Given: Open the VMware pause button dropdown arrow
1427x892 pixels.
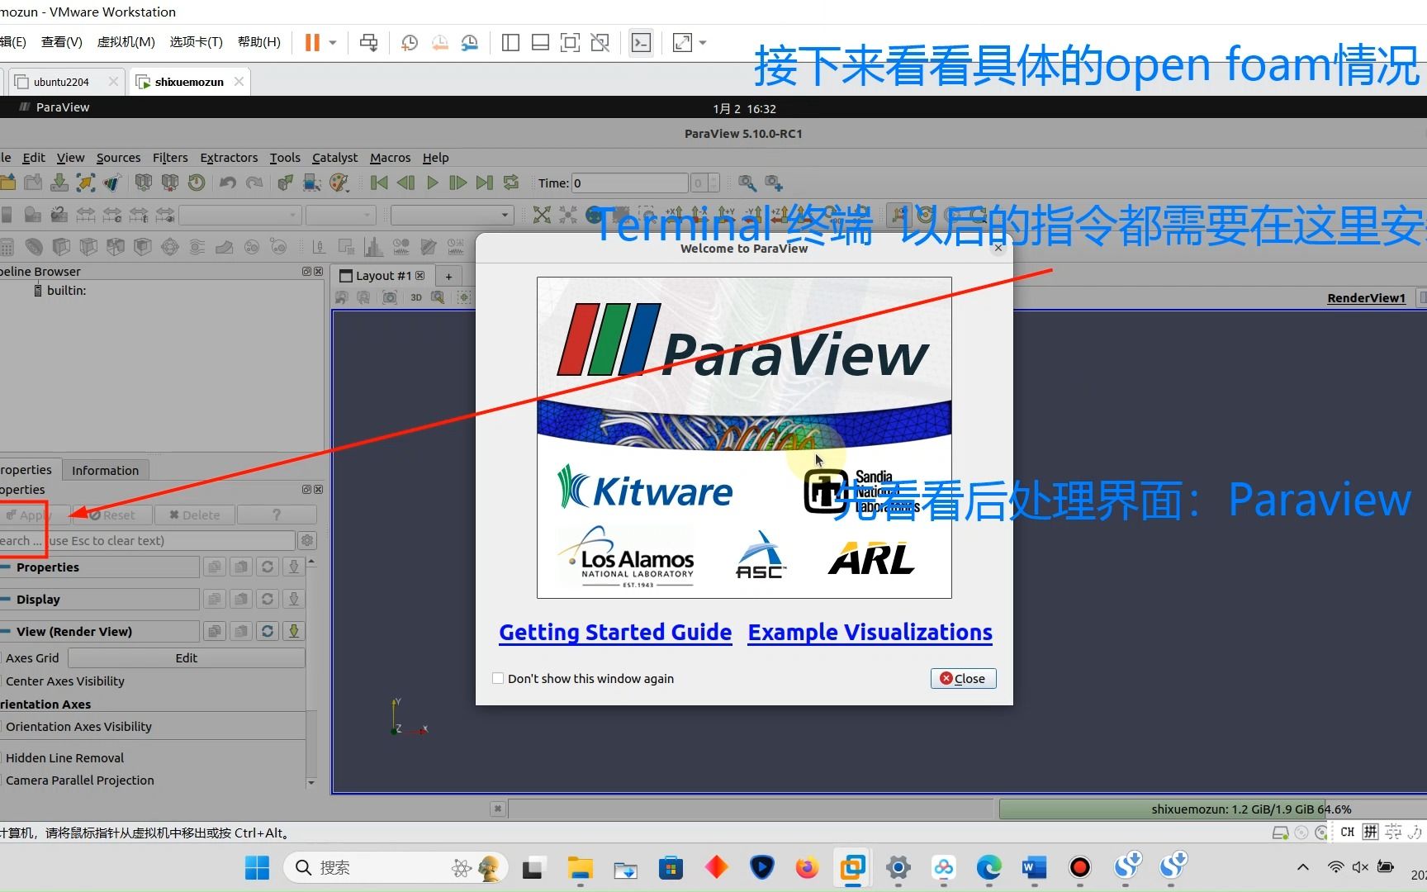Looking at the screenshot, I should (x=333, y=43).
